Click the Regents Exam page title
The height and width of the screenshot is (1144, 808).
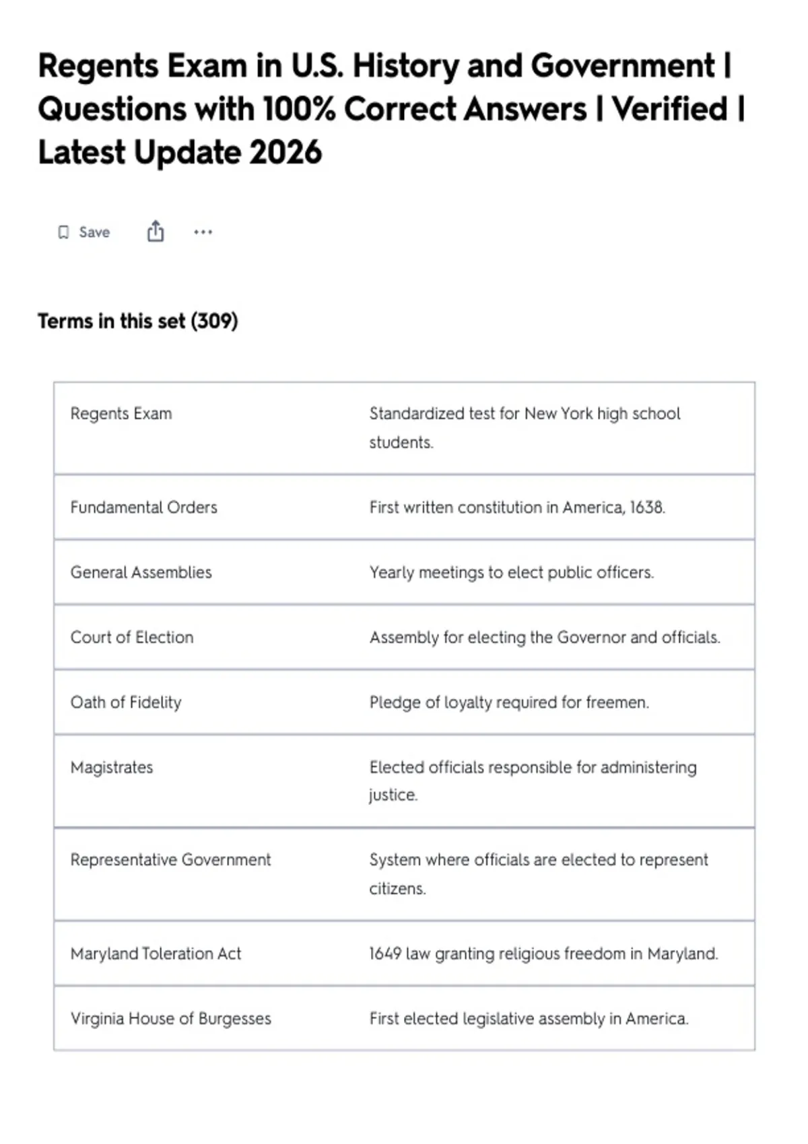[392, 109]
